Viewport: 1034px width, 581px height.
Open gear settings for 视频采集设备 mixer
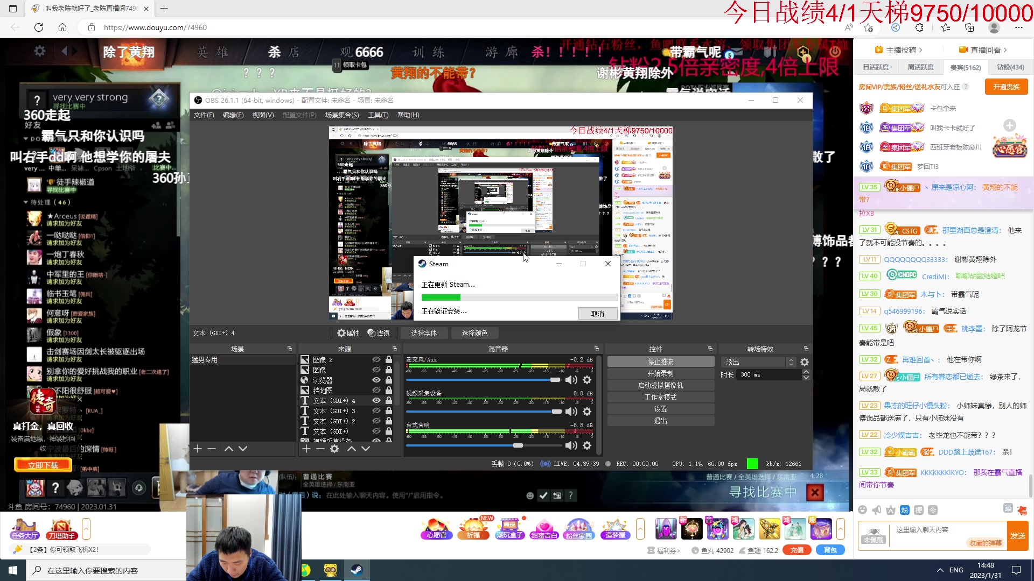pyautogui.click(x=587, y=412)
